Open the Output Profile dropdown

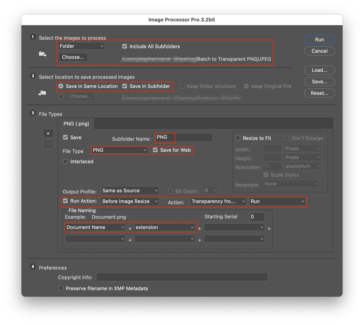pyautogui.click(x=130, y=191)
